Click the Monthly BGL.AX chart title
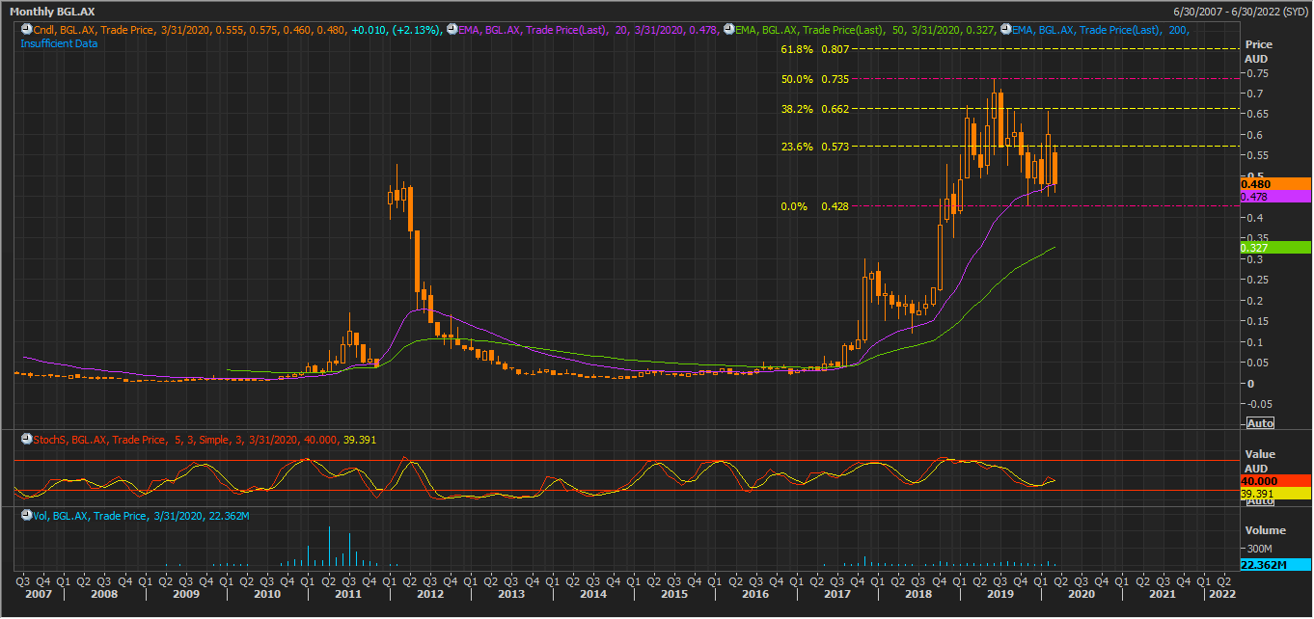This screenshot has height=619, width=1314. pos(52,11)
